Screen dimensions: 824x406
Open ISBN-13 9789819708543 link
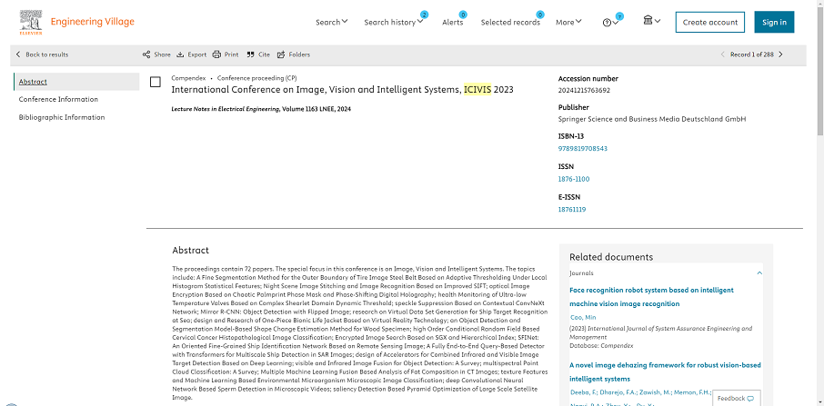(x=582, y=148)
